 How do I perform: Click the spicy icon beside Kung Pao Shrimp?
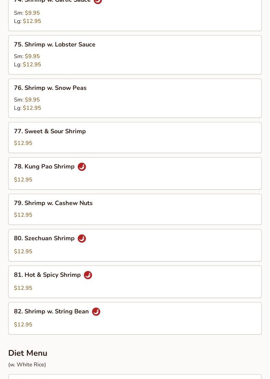click(x=82, y=167)
